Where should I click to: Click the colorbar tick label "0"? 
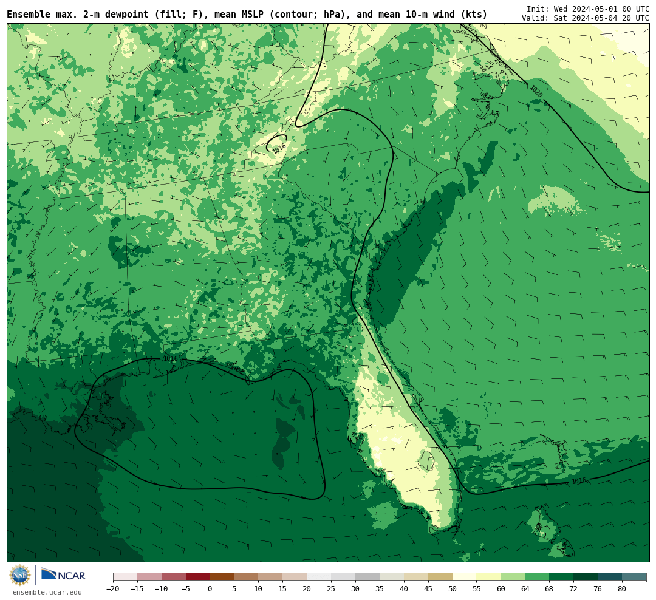(210, 588)
